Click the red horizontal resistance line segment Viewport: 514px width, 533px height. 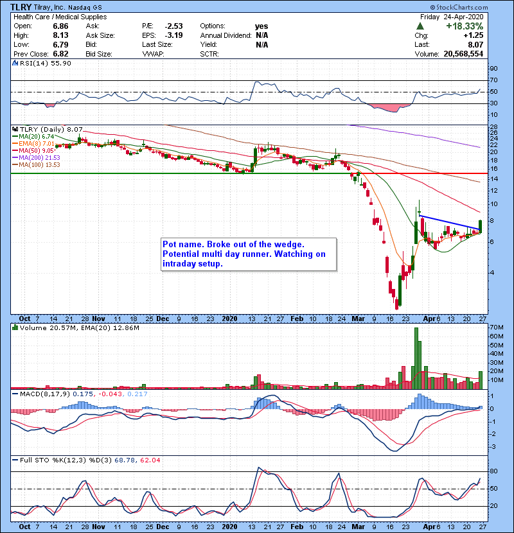(425, 173)
